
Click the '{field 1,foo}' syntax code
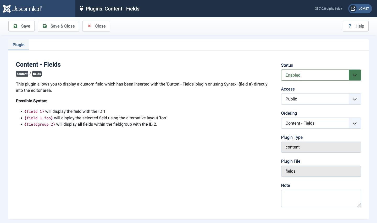pos(39,118)
